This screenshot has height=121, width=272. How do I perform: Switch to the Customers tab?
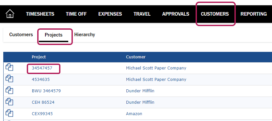coord(21,35)
